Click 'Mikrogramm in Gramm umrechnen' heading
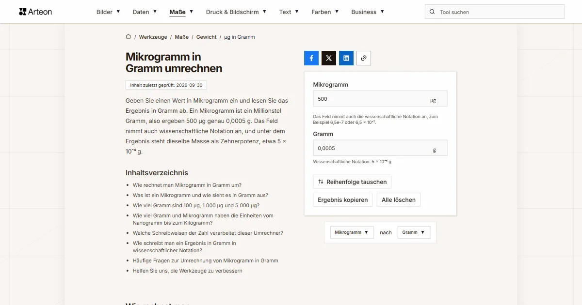Viewport: 582px width, 305px height. pyautogui.click(x=174, y=62)
